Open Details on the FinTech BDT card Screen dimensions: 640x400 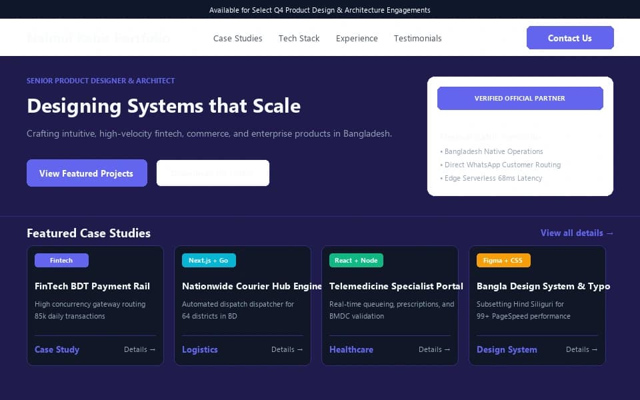(139, 349)
